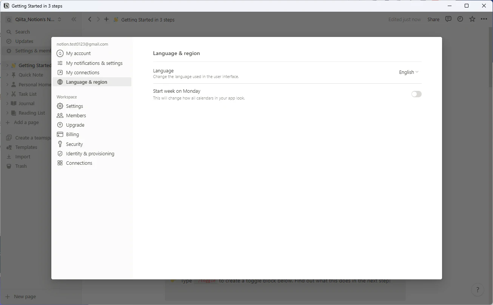Open Templates in the sidebar

click(26, 147)
